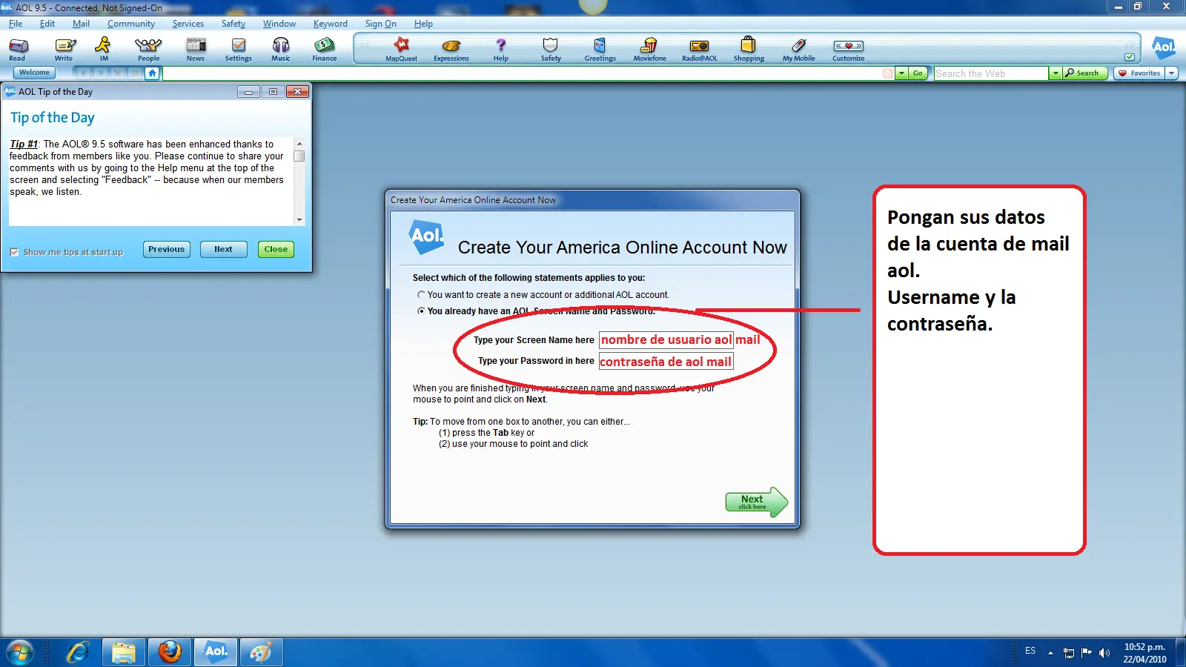Click the network tray icon
This screenshot has width=1186, height=667.
tap(1069, 653)
